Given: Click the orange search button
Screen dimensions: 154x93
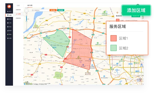Looking at the screenshot, I should pos(53,10).
